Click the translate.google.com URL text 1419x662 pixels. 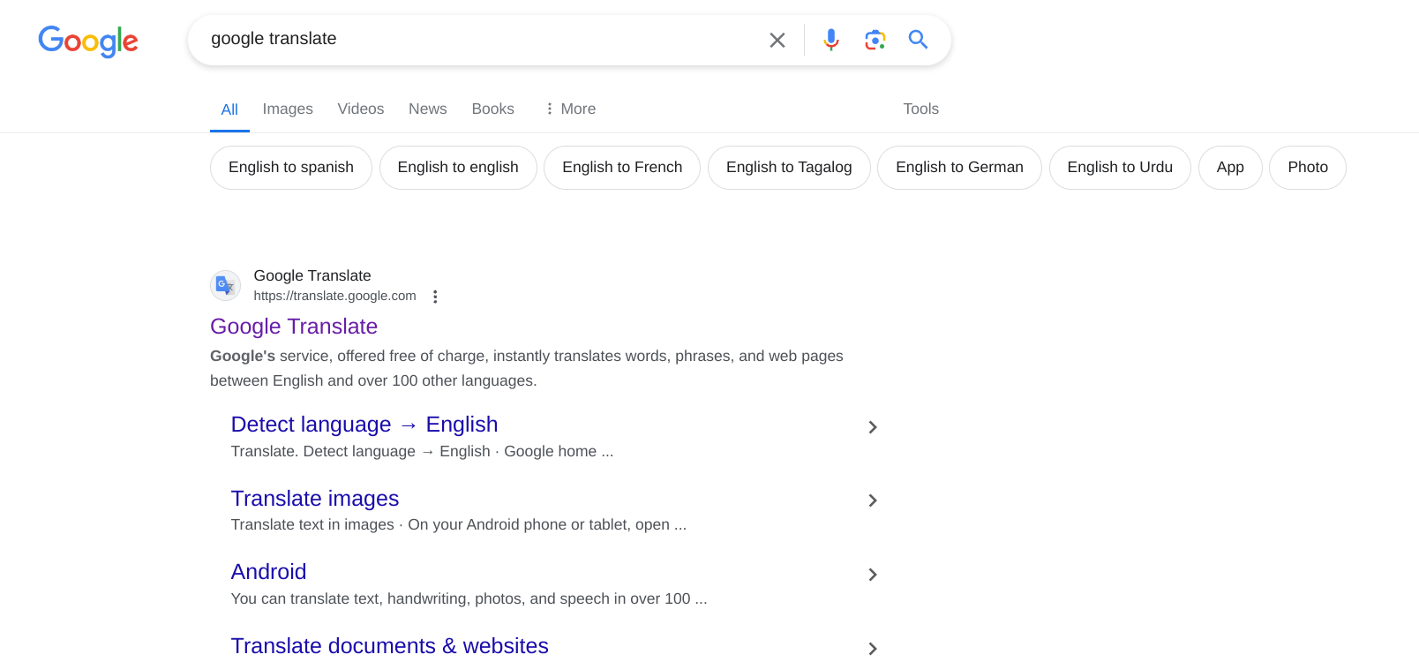334,296
